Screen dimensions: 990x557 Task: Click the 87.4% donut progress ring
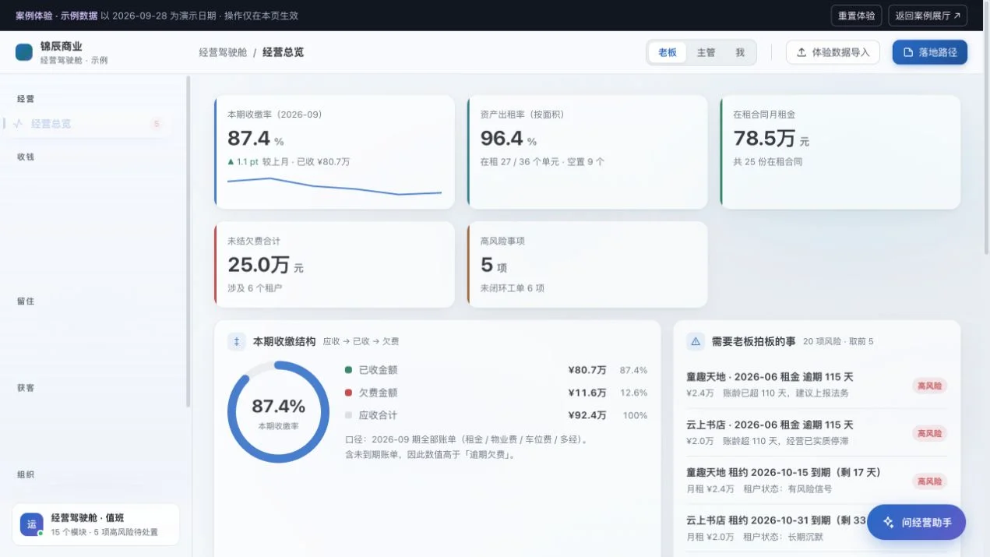(278, 412)
